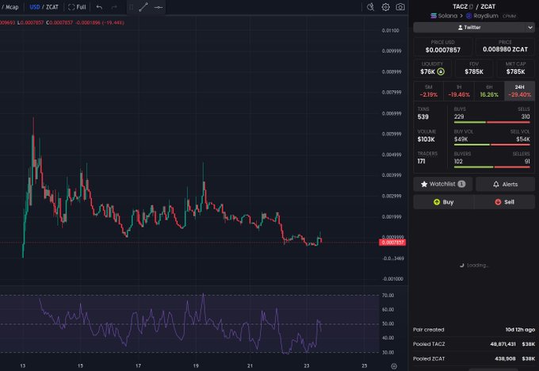Click the MKT CAP value
The width and height of the screenshot is (539, 371).
coord(515,71)
